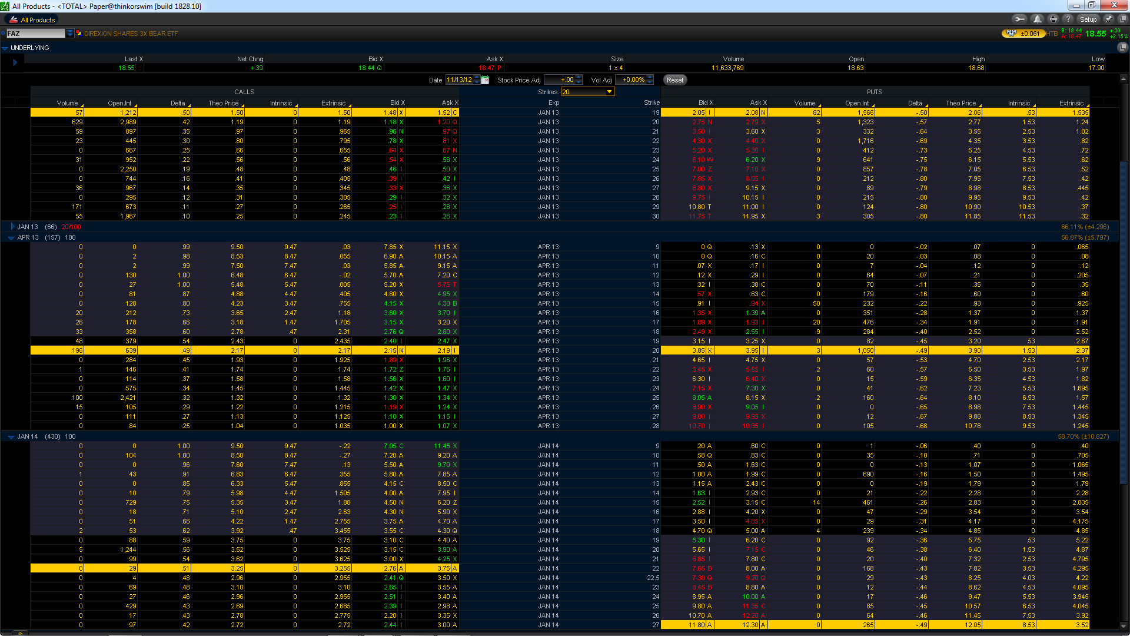The height and width of the screenshot is (636, 1130).
Task: Increase the Stock Price Adj stepper
Action: [579, 77]
